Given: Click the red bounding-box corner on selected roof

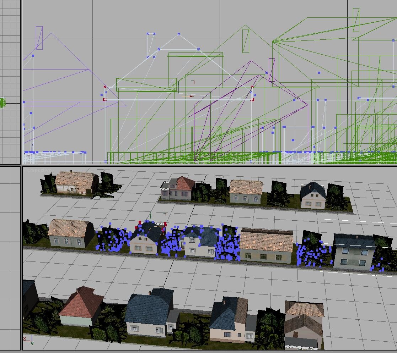Looking at the screenshot, I should click(x=105, y=87).
